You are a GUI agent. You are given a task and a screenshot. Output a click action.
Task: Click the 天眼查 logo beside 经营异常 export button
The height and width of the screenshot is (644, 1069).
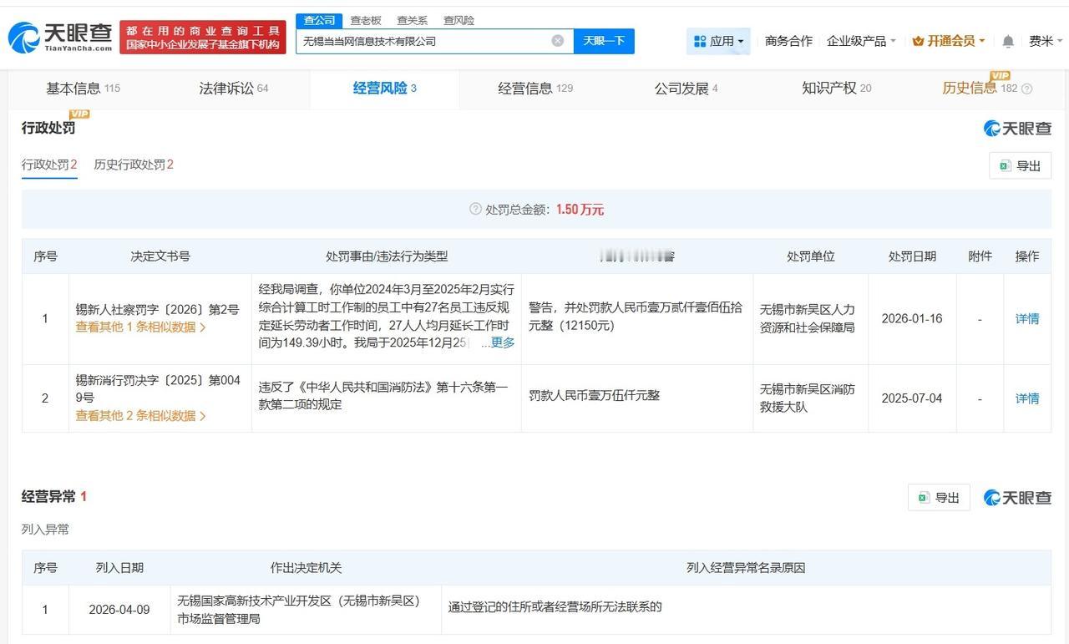tap(1016, 497)
